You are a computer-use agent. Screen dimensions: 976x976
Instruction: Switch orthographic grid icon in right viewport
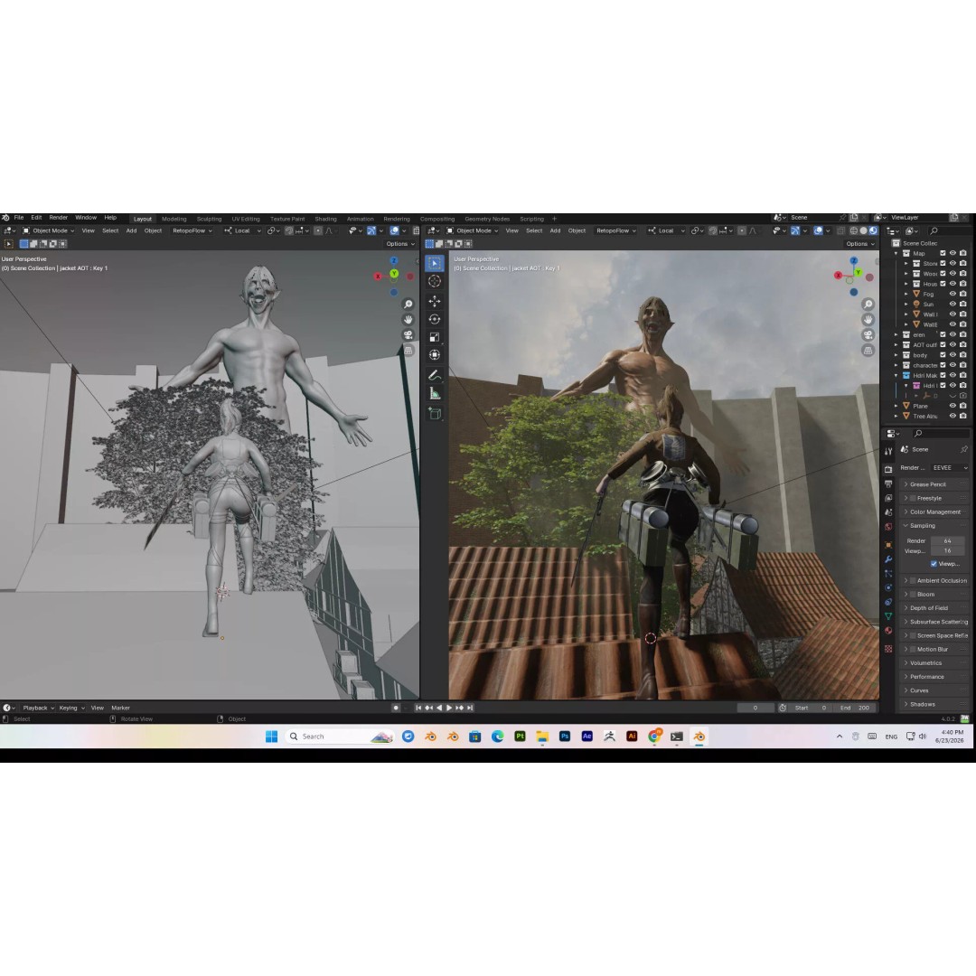(x=868, y=351)
